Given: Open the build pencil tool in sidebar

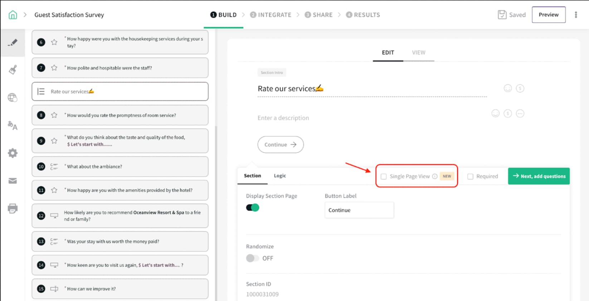Looking at the screenshot, I should click(x=13, y=43).
